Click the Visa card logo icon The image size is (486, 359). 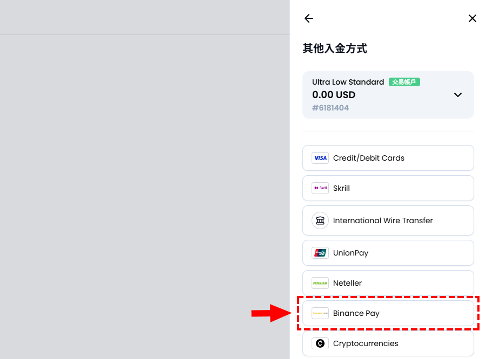pyautogui.click(x=320, y=158)
